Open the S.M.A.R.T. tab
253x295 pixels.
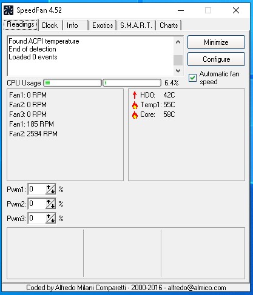tap(136, 25)
